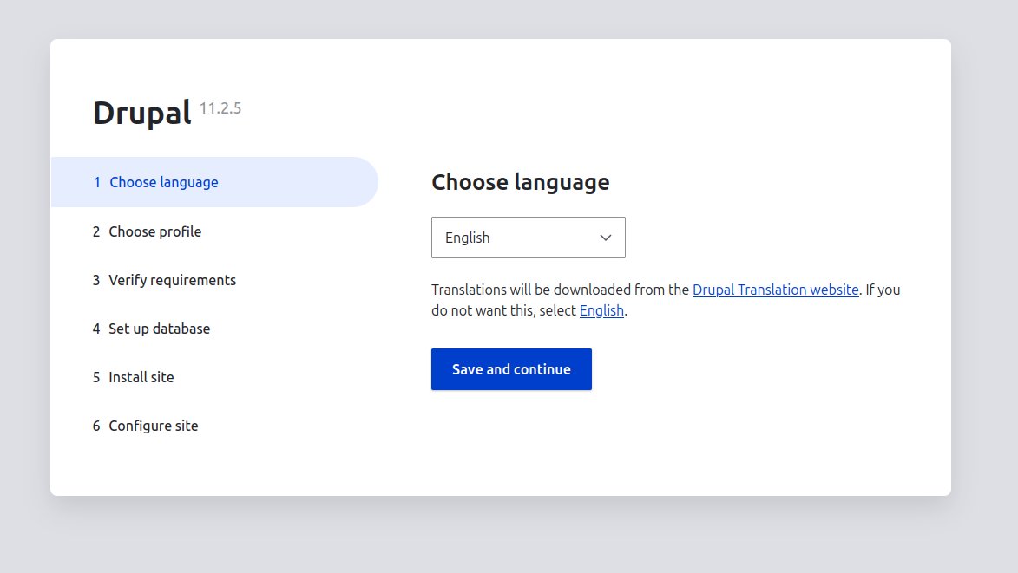This screenshot has width=1018, height=573.
Task: Open the language selection dropdown
Action: tap(528, 238)
